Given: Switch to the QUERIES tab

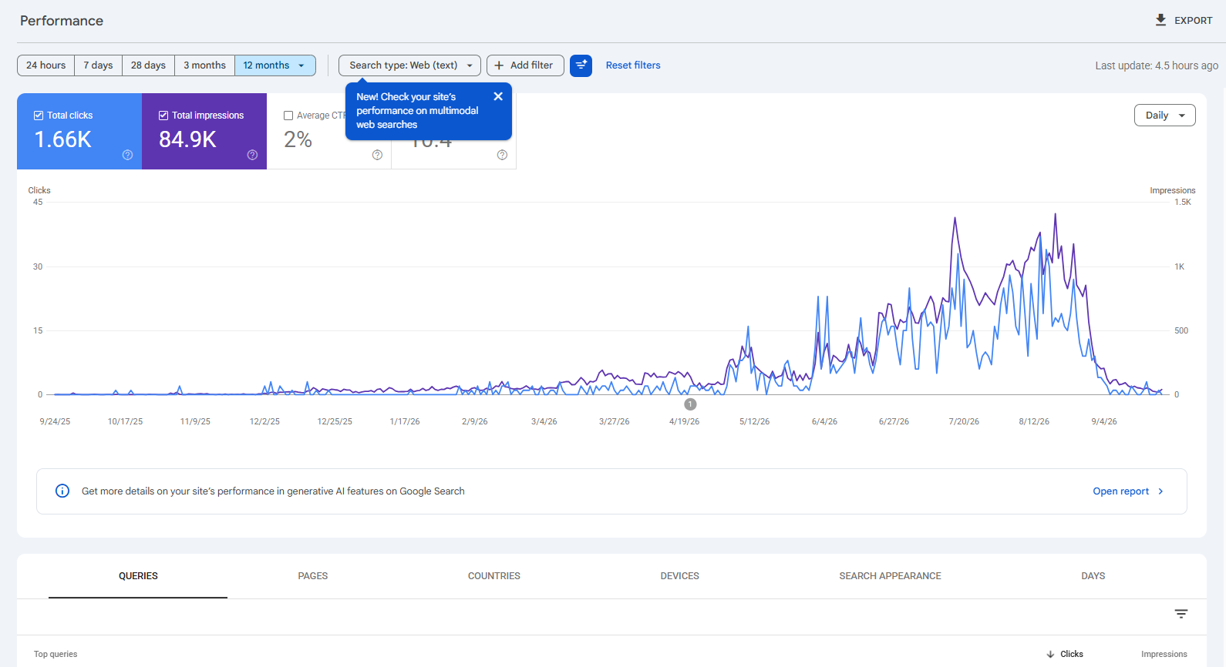Looking at the screenshot, I should point(138,576).
